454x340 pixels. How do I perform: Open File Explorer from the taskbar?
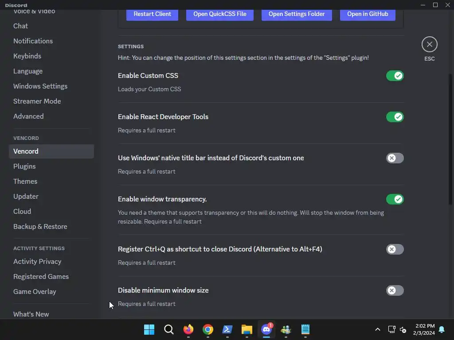[247, 329]
